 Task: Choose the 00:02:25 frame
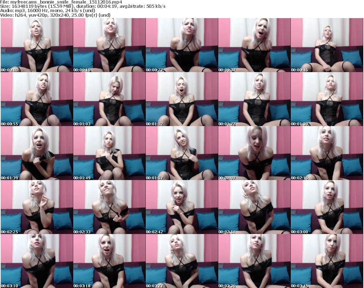point(37,207)
